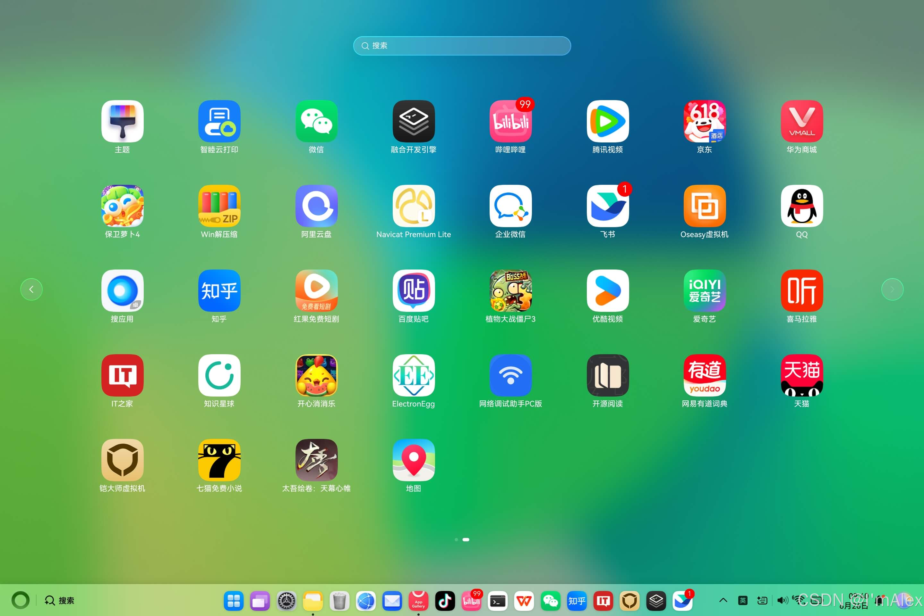The width and height of the screenshot is (924, 616).
Task: Open 融合开发引擎 in the app grid
Action: (414, 121)
